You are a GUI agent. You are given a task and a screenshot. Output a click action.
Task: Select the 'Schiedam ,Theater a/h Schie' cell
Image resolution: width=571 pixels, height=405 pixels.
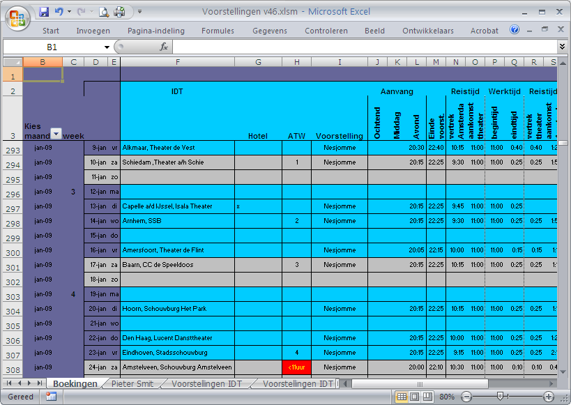coord(177,162)
